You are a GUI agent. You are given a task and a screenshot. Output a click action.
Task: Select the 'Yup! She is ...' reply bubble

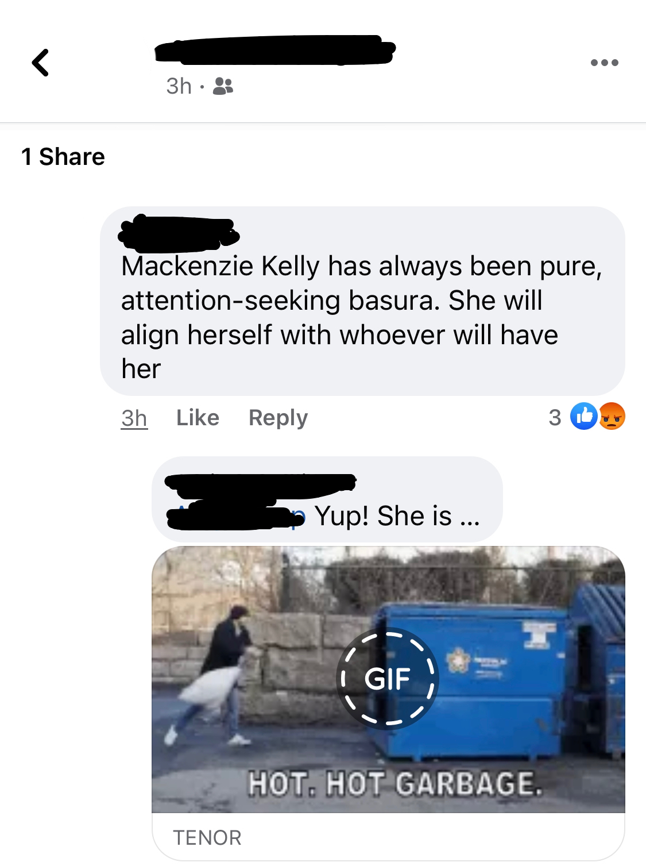pyautogui.click(x=327, y=499)
